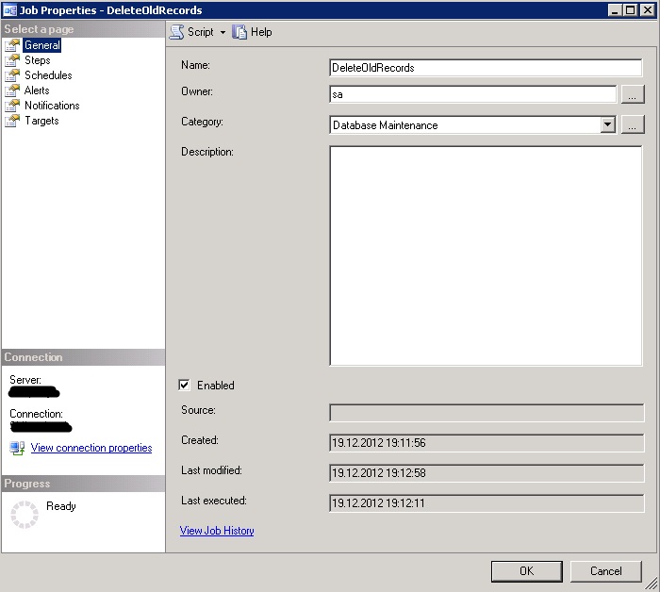Click the Alerts page icon

click(12, 90)
